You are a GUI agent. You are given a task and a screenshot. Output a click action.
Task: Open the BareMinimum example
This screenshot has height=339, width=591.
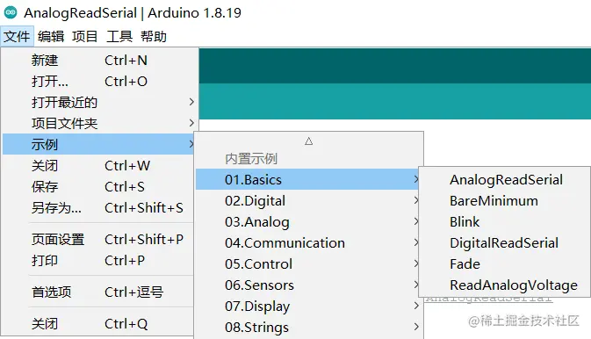click(505, 200)
